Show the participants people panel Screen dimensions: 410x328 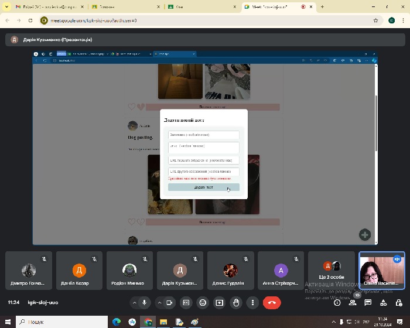353,303
